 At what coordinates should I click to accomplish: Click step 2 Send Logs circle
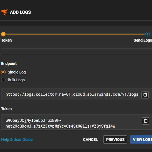coord(148,34)
